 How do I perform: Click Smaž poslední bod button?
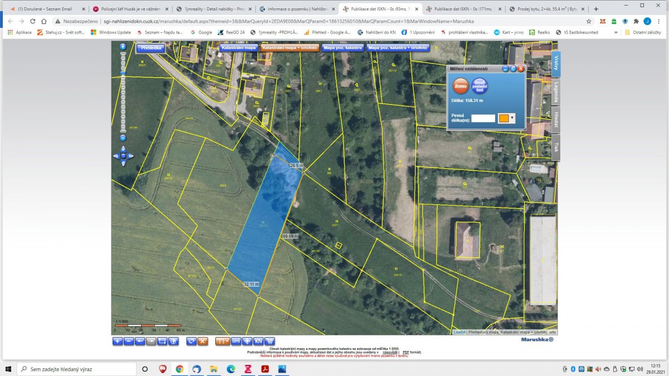tap(480, 86)
